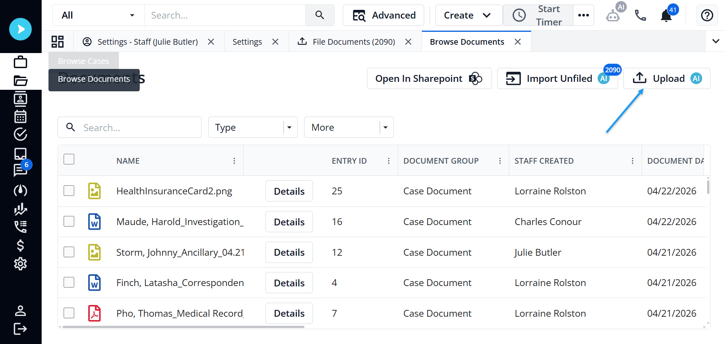This screenshot has width=726, height=344.
Task: Click the blue play button logo
Action: [x=20, y=29]
